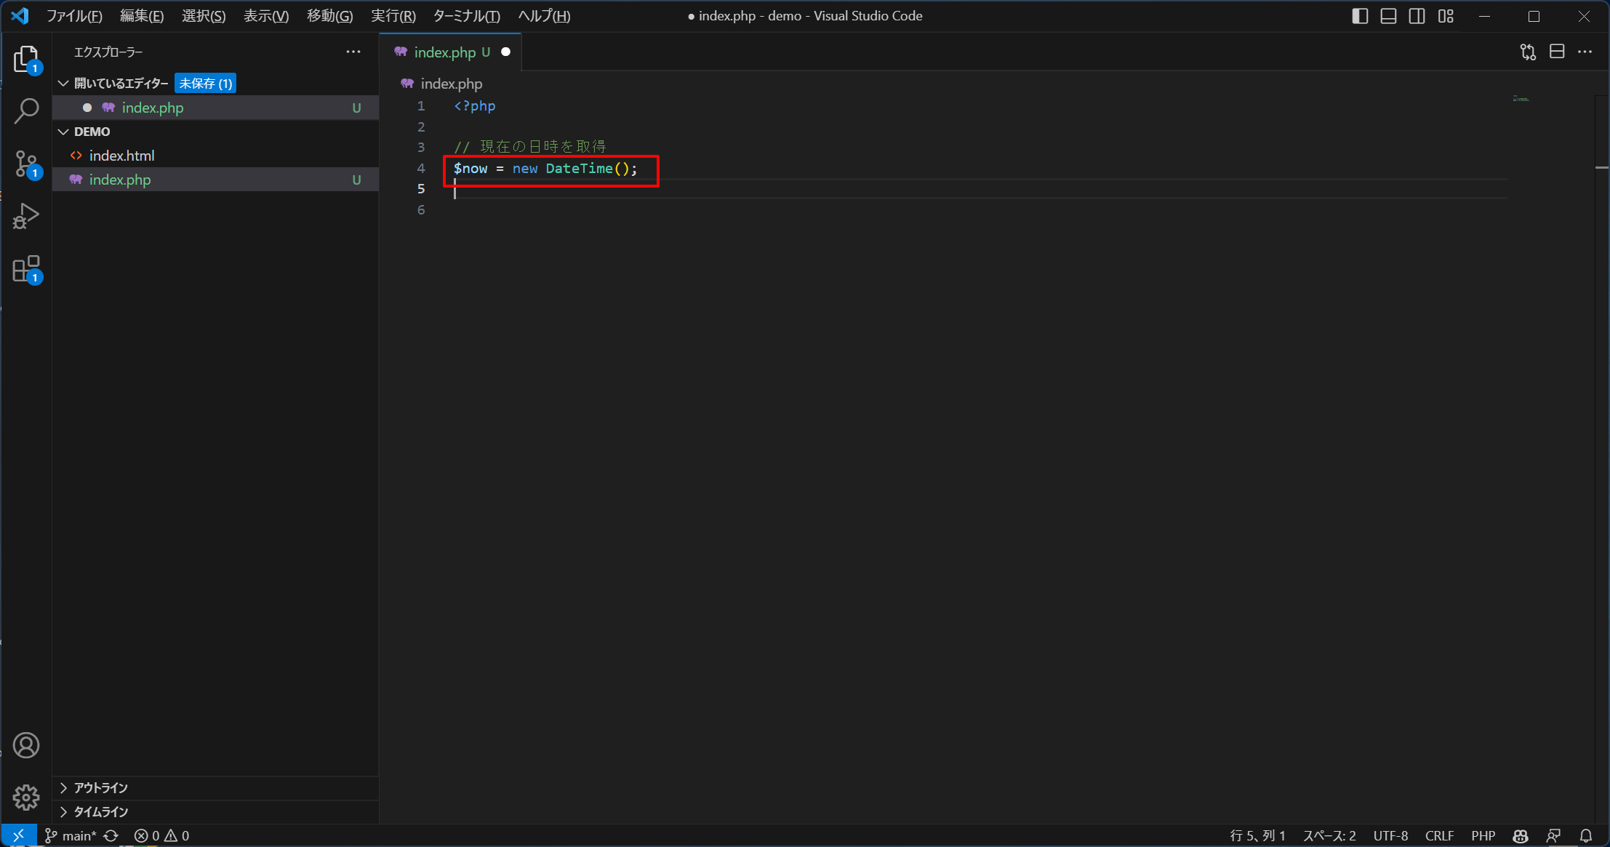Screen dimensions: 1610x847
Task: Open the notifications bell
Action: tap(1586, 835)
